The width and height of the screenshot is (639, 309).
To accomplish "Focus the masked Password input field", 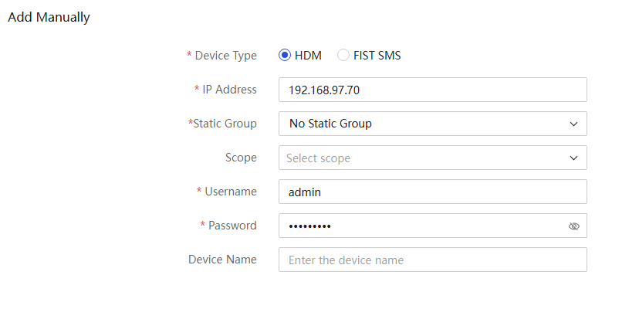I will pos(433,226).
